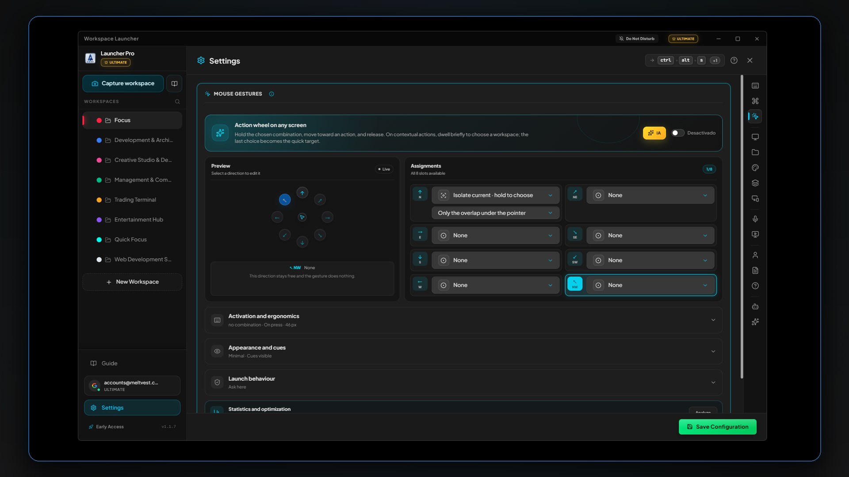The width and height of the screenshot is (849, 477).
Task: Open the Focus workspace
Action: (132, 121)
